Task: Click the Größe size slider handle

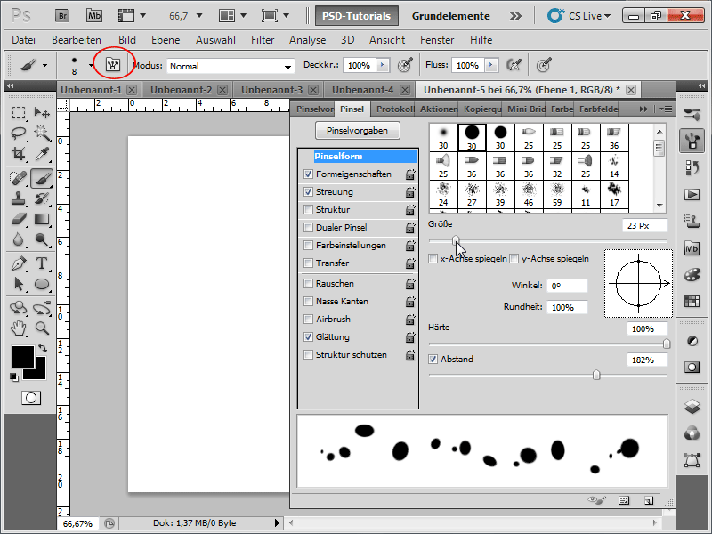Action: pos(456,239)
